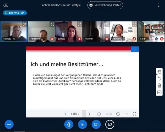The image size is (165, 132).
Task: Undo the last whiteboard annotation
Action: [x=159, y=79]
